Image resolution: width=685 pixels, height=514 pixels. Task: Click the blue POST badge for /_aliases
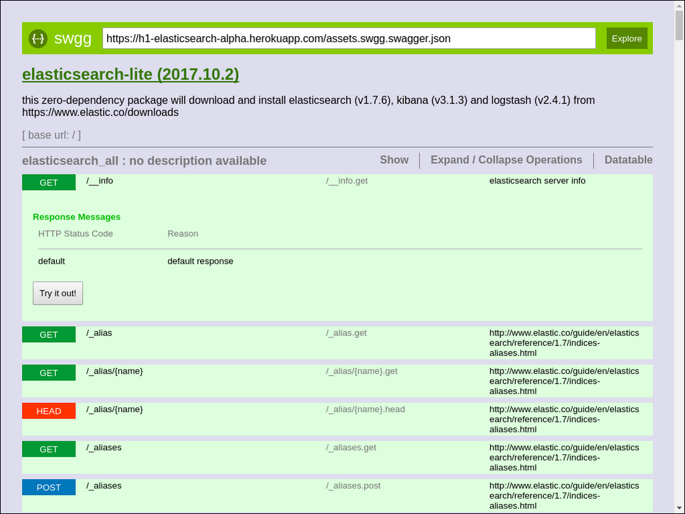click(48, 487)
